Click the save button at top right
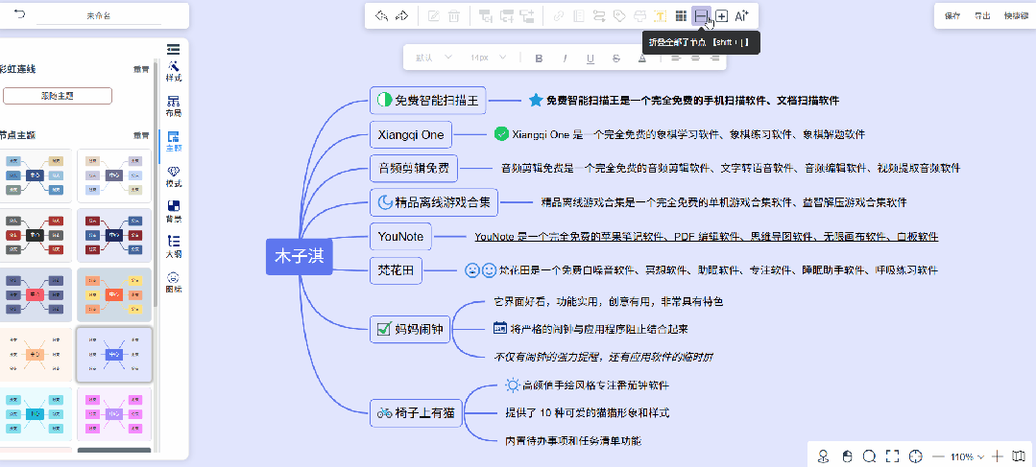This screenshot has width=1036, height=467. 952,16
